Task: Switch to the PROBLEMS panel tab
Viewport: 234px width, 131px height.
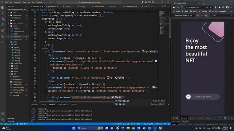Action: point(35,104)
